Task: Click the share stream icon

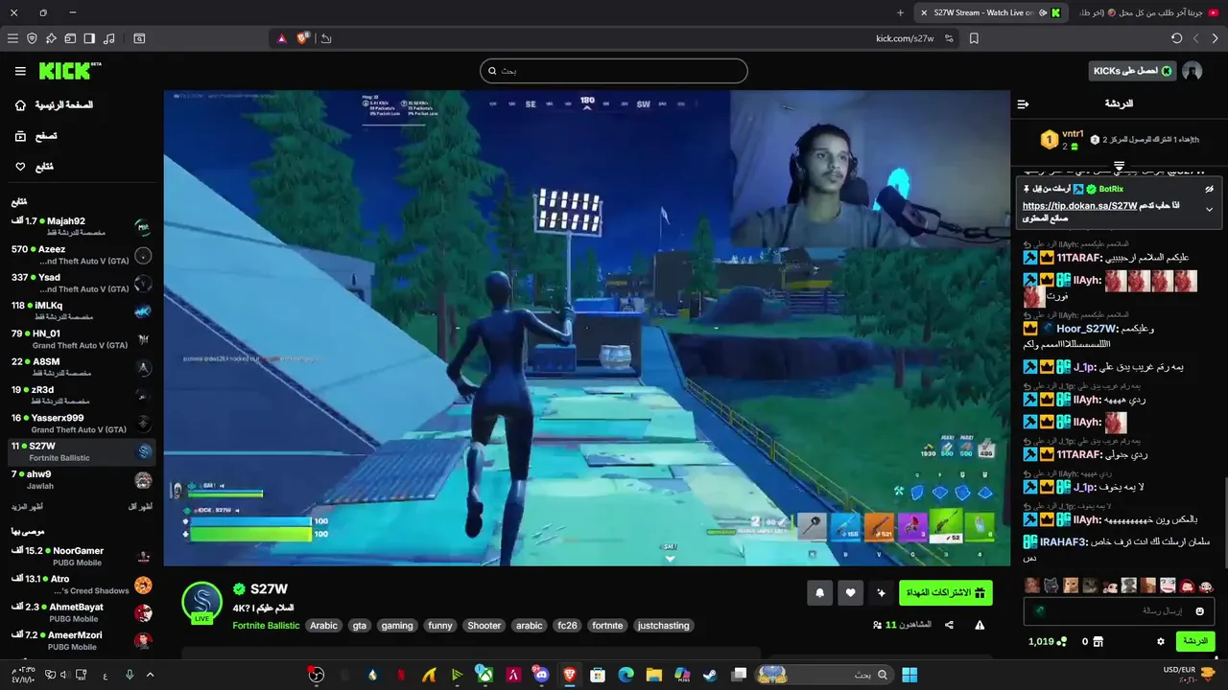Action: point(949,625)
